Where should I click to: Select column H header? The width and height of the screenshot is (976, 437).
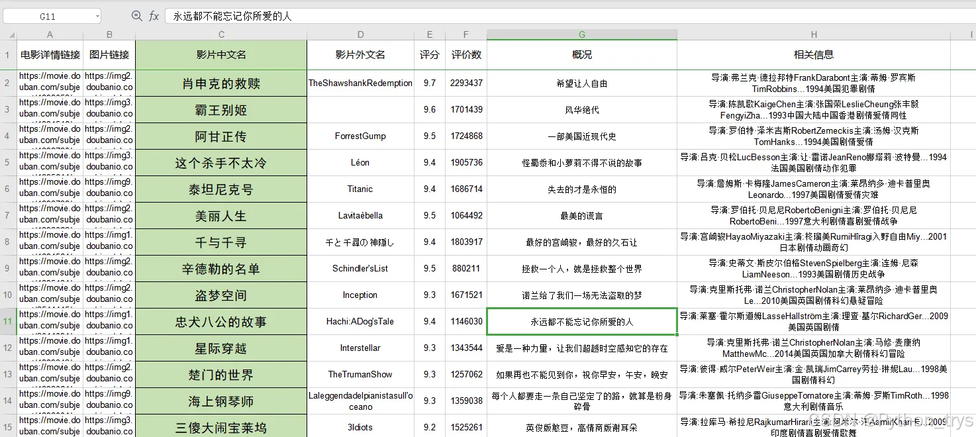(814, 34)
